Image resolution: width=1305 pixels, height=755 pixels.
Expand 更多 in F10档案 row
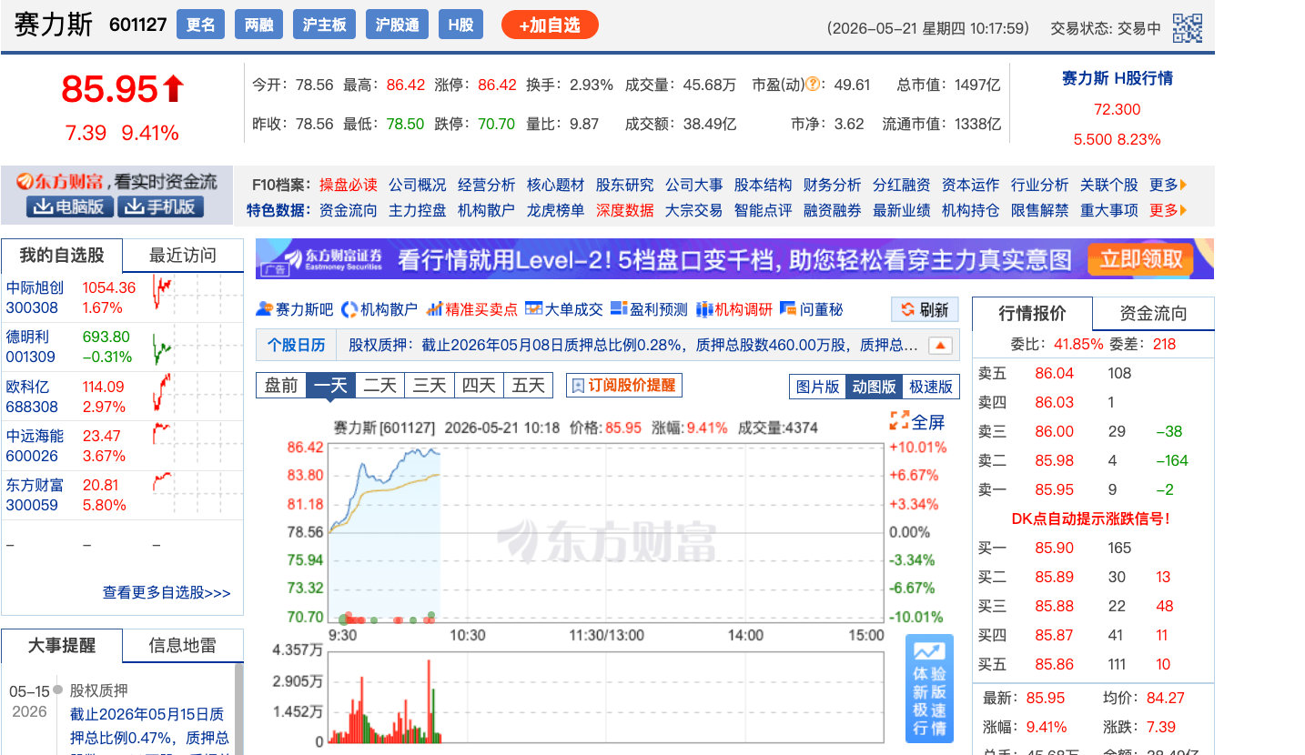[1168, 185]
